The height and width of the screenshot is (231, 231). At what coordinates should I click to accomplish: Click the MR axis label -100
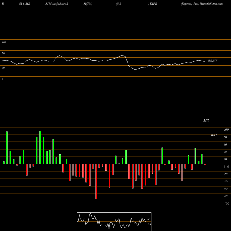click(226, 204)
